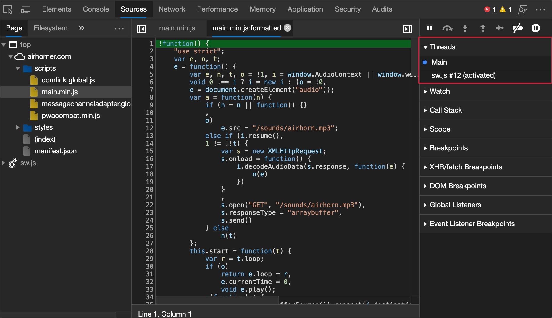Switch to the Console tab
The width and height of the screenshot is (552, 318).
96,9
